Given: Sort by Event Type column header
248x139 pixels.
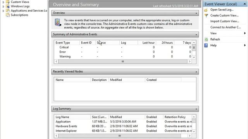Looking at the screenshot, I should click(x=67, y=43).
